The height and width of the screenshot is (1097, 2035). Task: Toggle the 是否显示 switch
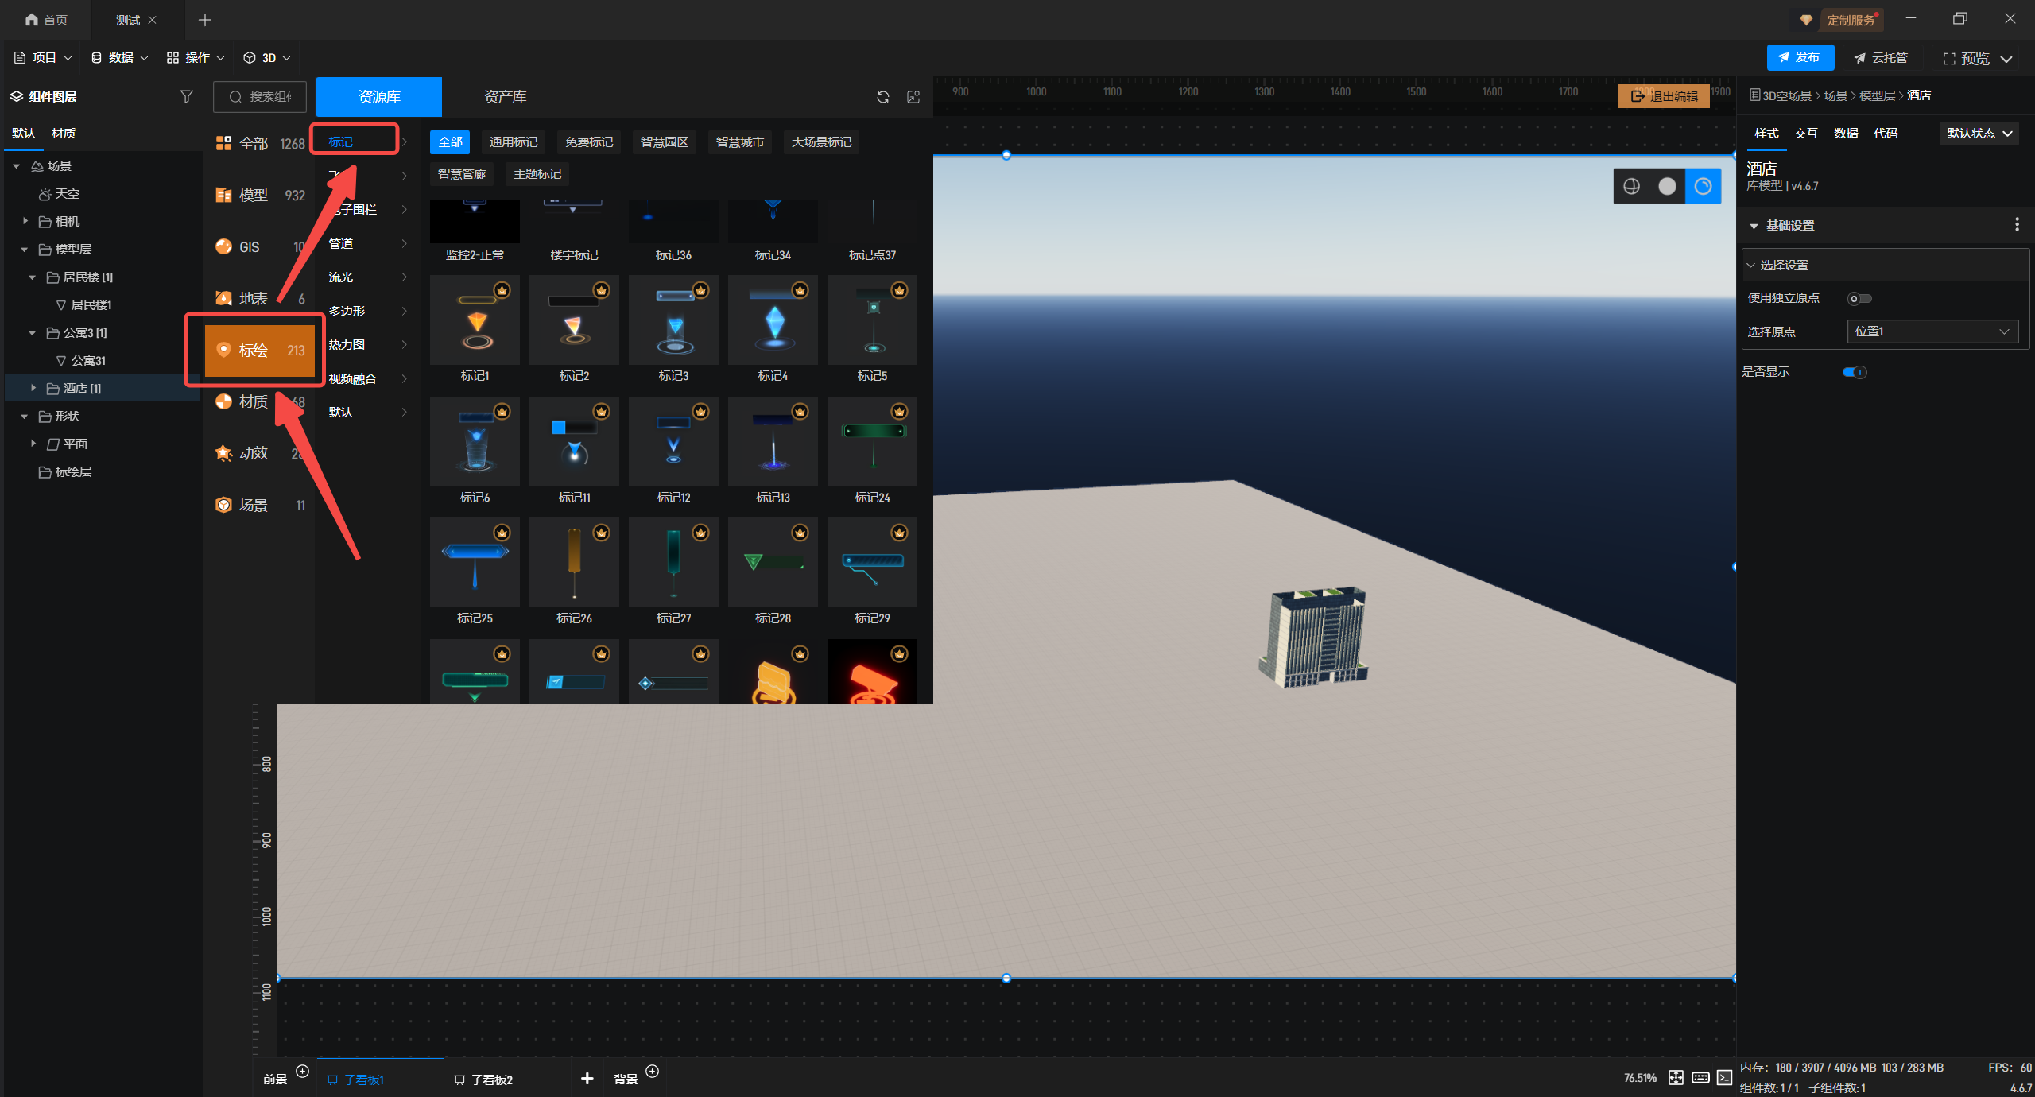[1855, 372]
